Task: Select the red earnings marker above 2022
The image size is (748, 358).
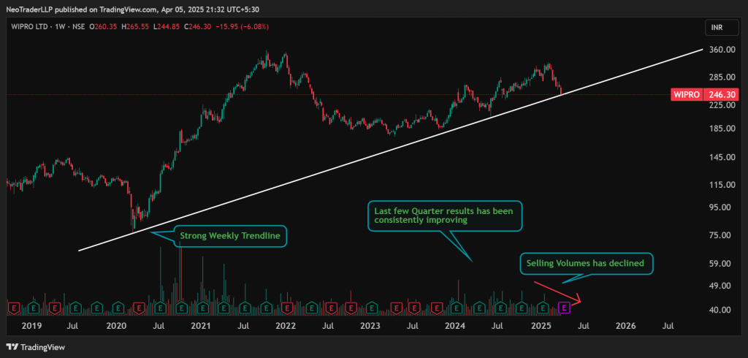Action: click(x=288, y=308)
